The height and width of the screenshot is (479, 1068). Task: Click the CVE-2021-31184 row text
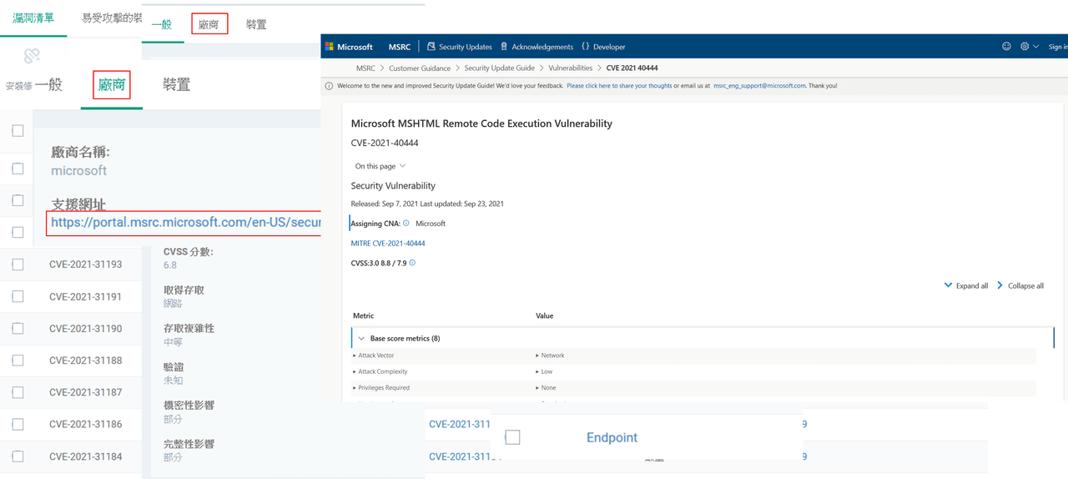click(85, 456)
